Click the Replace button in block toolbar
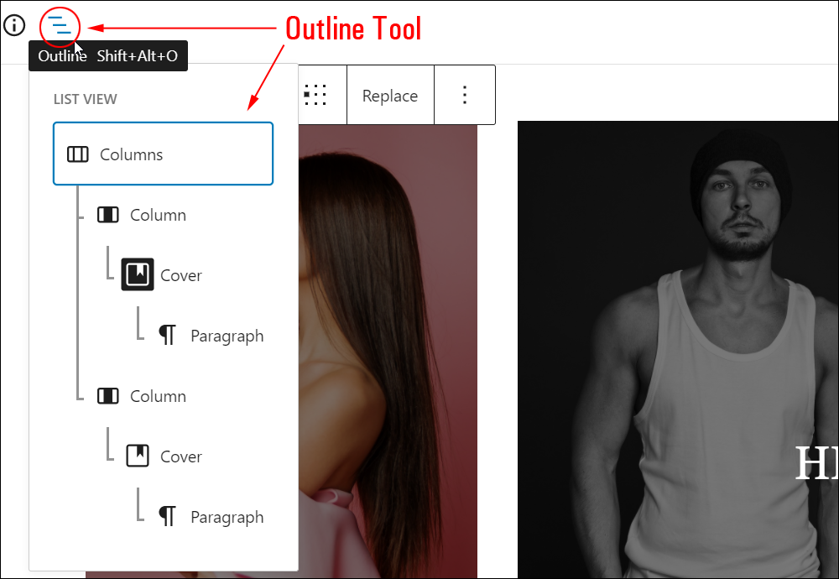The width and height of the screenshot is (839, 579). 390,96
